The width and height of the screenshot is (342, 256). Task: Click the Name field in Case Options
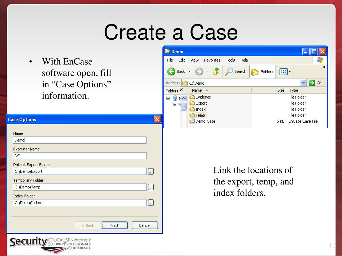click(79, 140)
